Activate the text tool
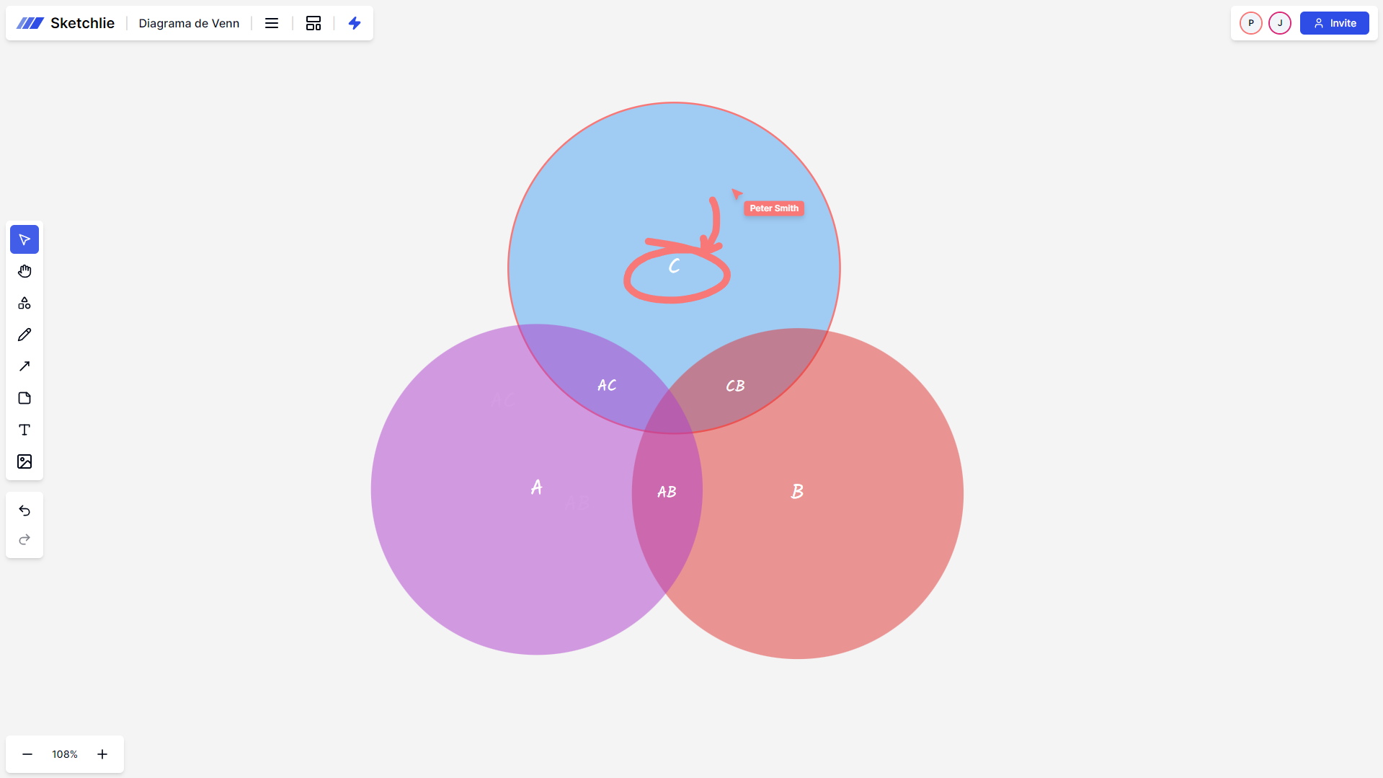1383x778 pixels. point(24,429)
